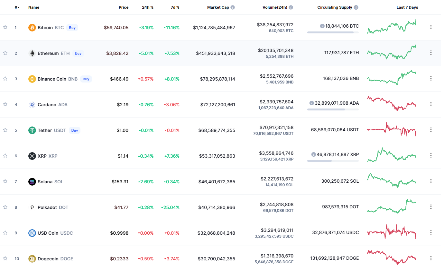444x270 pixels.
Task: Click the XRP black logo icon
Action: pyautogui.click(x=32, y=156)
